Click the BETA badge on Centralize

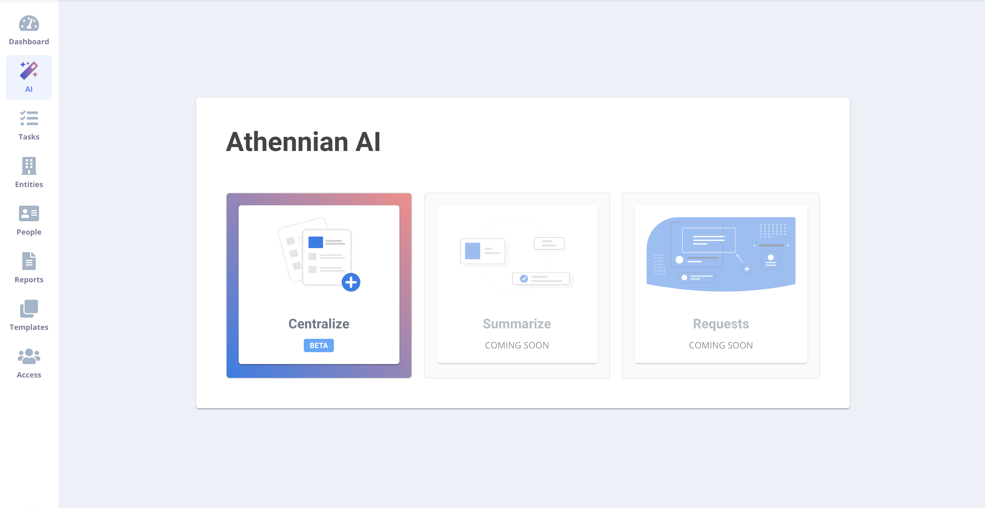tap(319, 345)
